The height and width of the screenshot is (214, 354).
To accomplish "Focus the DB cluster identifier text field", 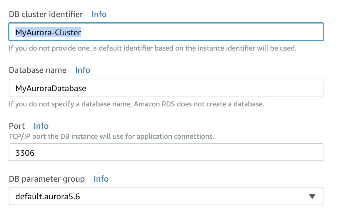I will pos(200,32).
